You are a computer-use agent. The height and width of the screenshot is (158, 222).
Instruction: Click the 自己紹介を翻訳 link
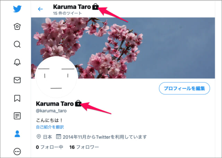[50, 127]
